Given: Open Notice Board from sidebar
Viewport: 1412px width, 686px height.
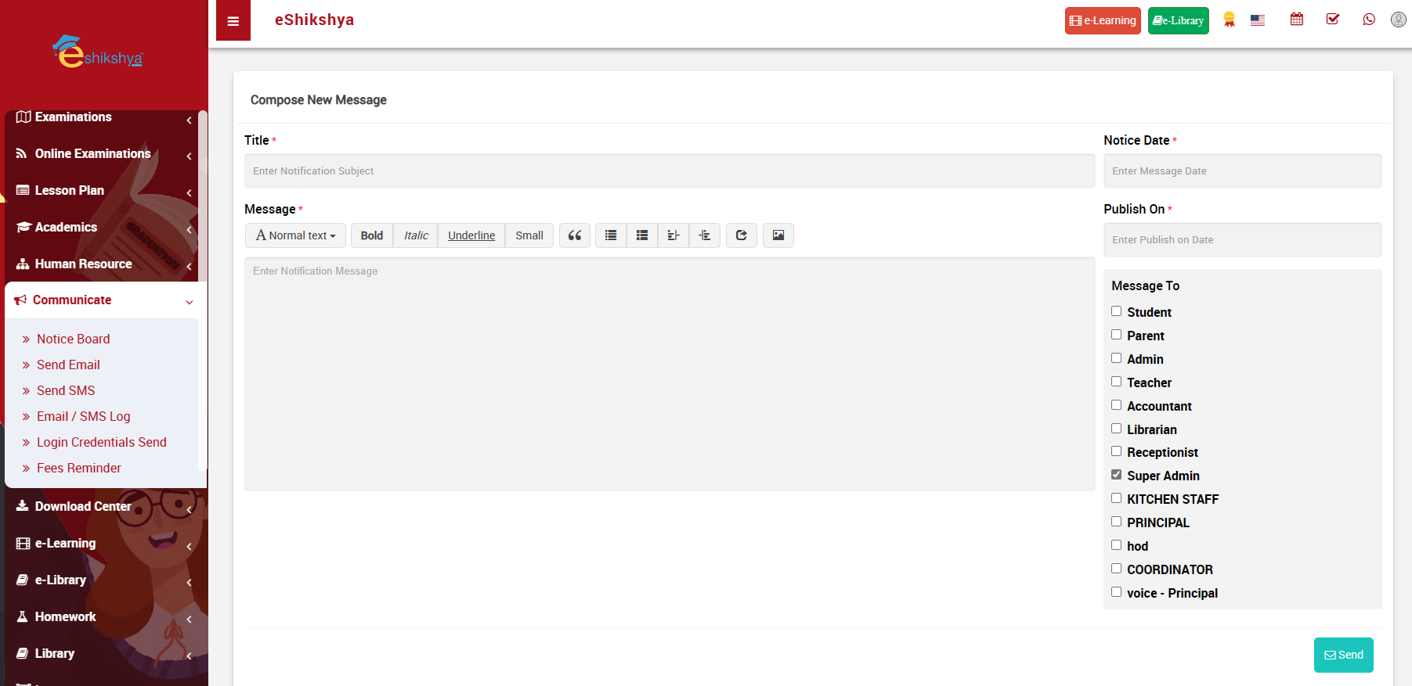Looking at the screenshot, I should [x=73, y=339].
